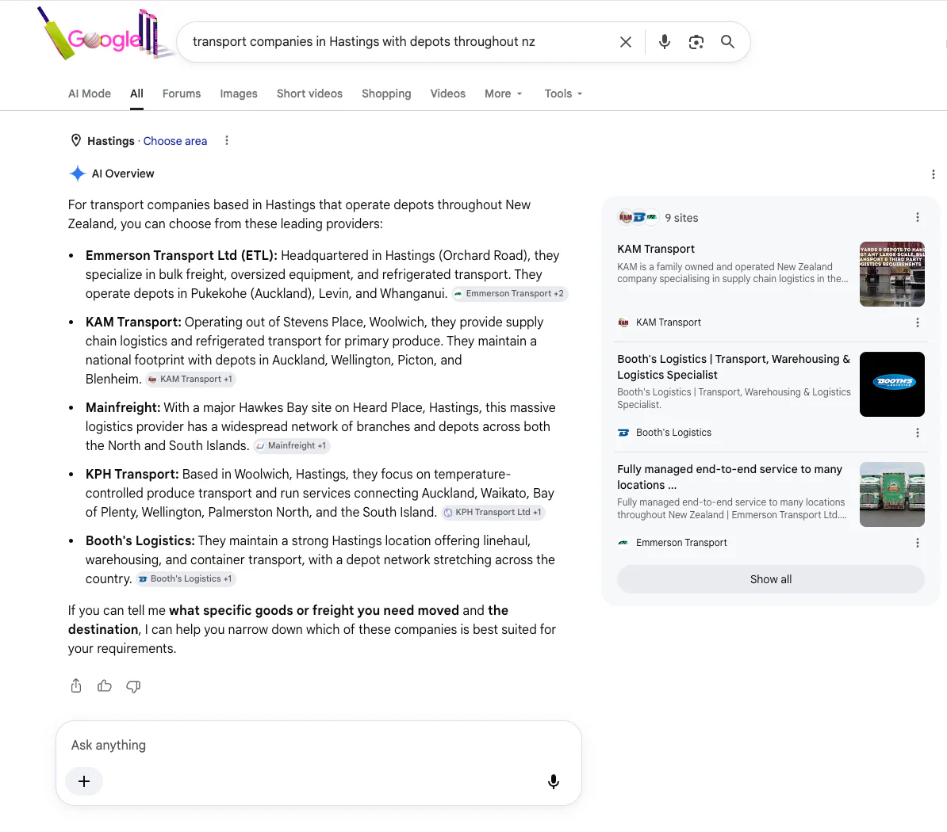The width and height of the screenshot is (947, 832).
Task: Clear the search query with the X icon
Action: 626,42
